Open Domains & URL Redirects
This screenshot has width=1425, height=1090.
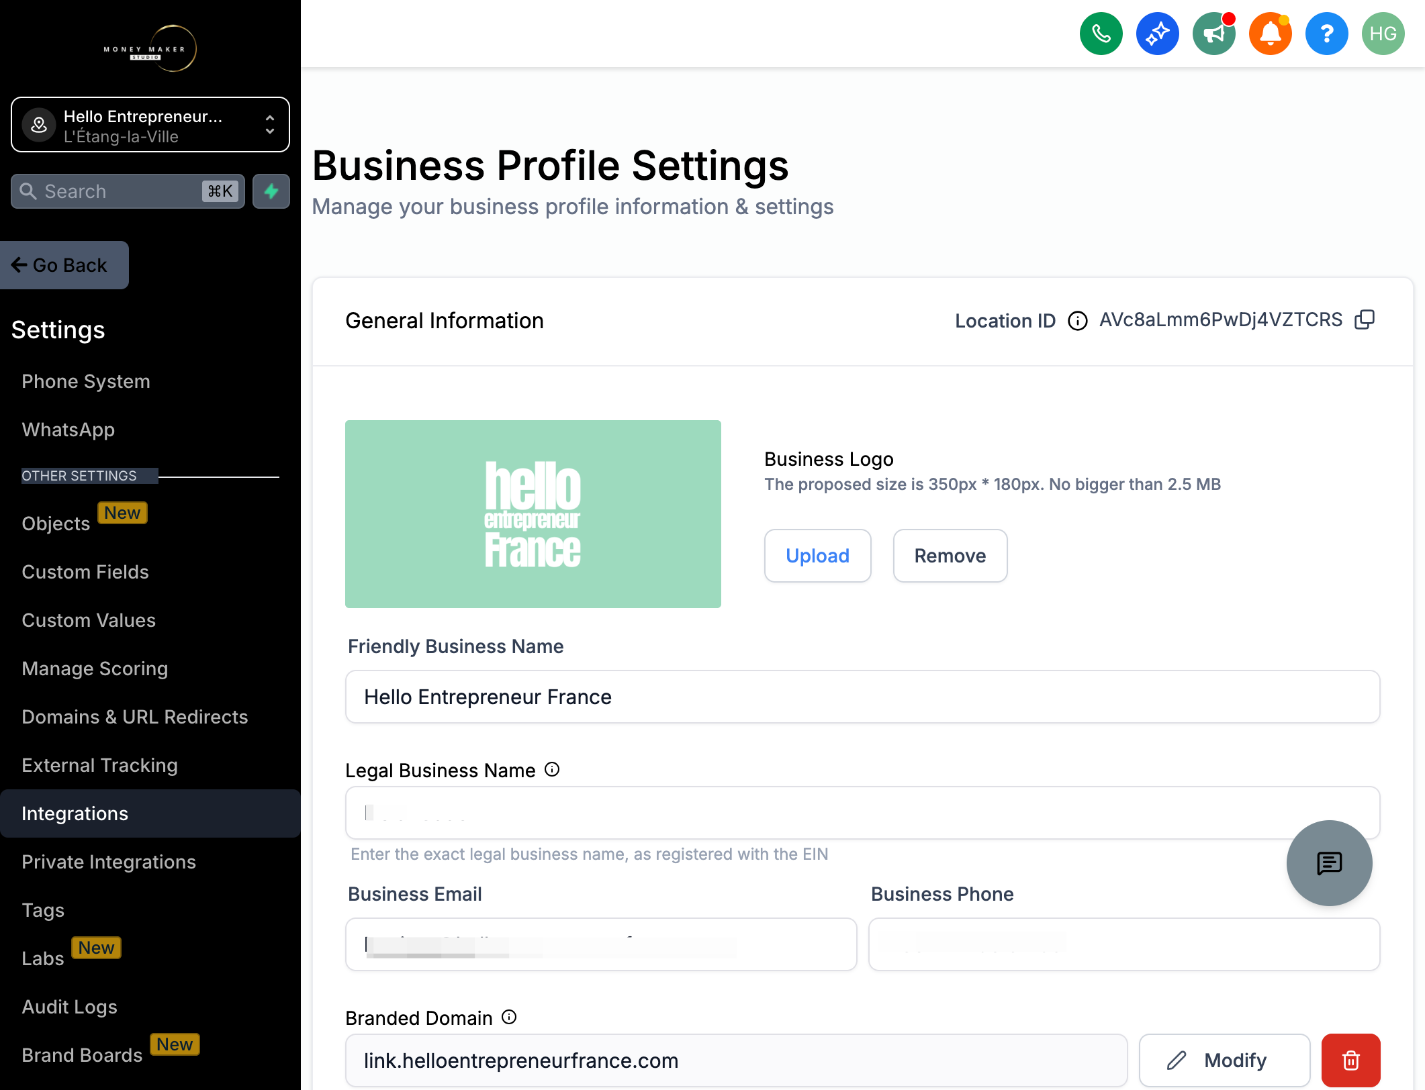pos(135,717)
